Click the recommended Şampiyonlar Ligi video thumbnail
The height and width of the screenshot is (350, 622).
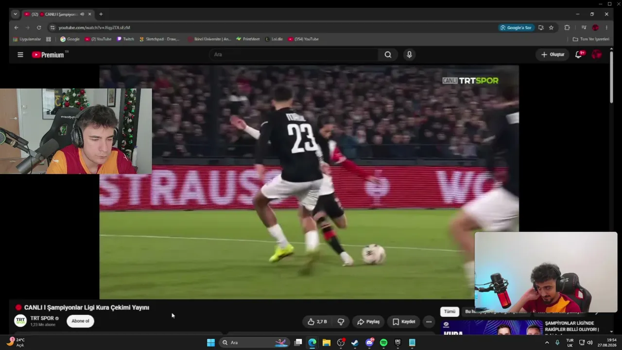(x=491, y=327)
